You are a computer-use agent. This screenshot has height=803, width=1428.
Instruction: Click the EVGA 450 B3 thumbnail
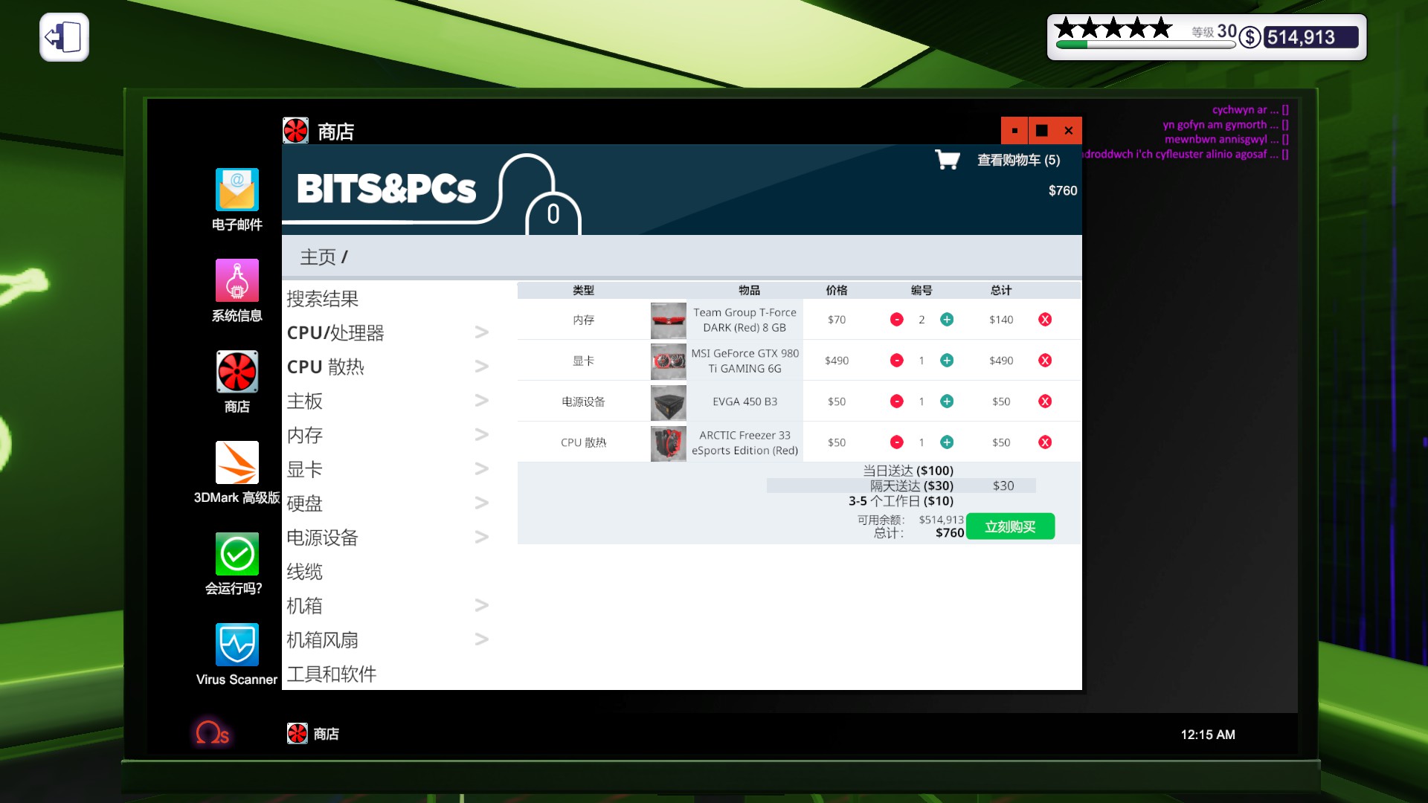(668, 402)
